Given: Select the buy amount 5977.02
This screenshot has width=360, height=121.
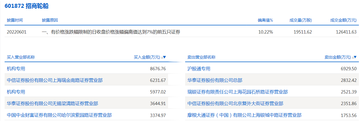Looking at the screenshot, I should click(x=158, y=92).
